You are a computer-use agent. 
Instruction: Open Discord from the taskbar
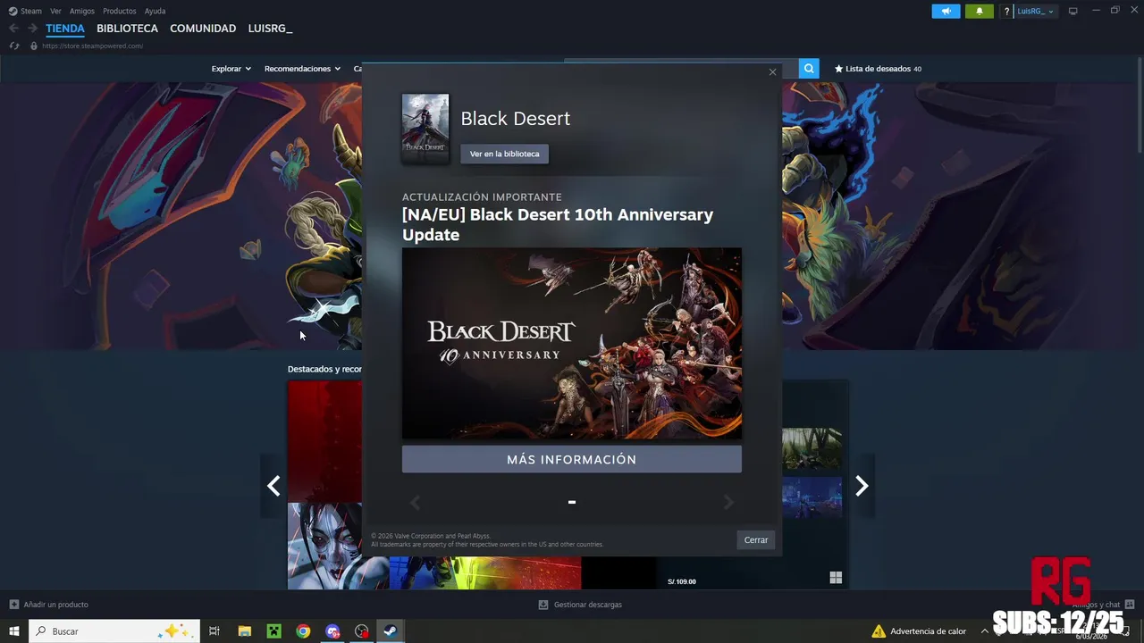pos(332,631)
